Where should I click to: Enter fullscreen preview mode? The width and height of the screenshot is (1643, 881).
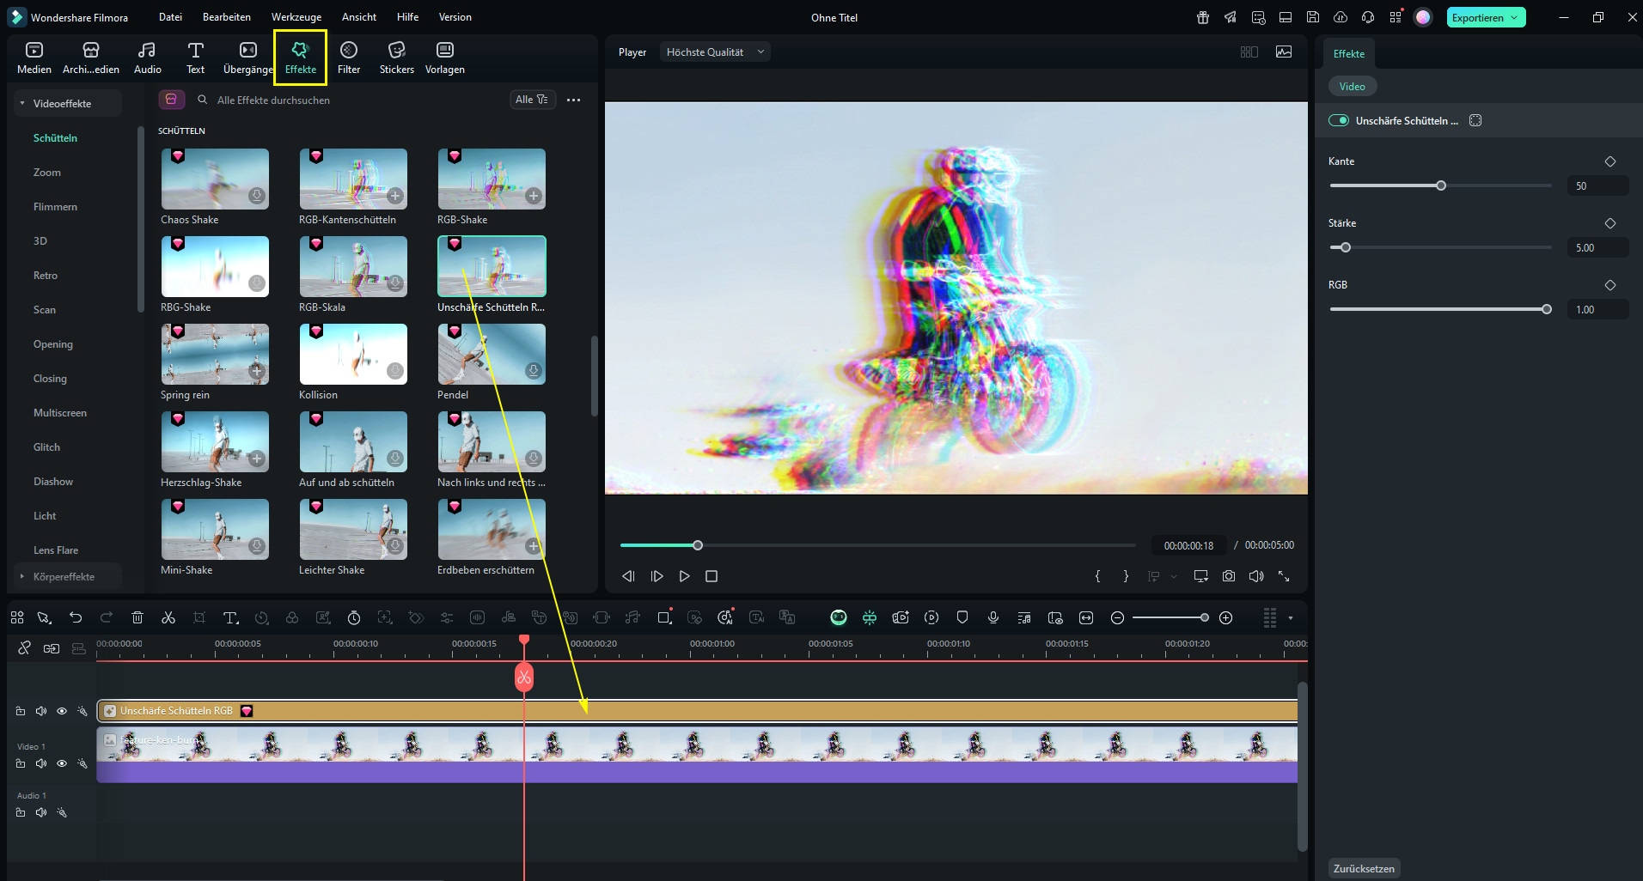coord(1284,576)
